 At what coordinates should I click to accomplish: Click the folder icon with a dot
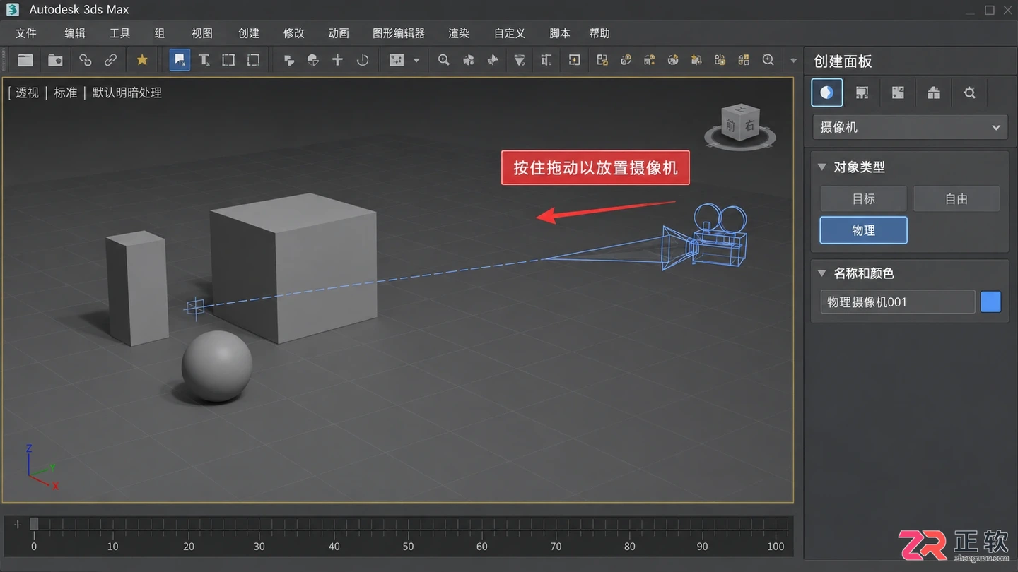55,60
